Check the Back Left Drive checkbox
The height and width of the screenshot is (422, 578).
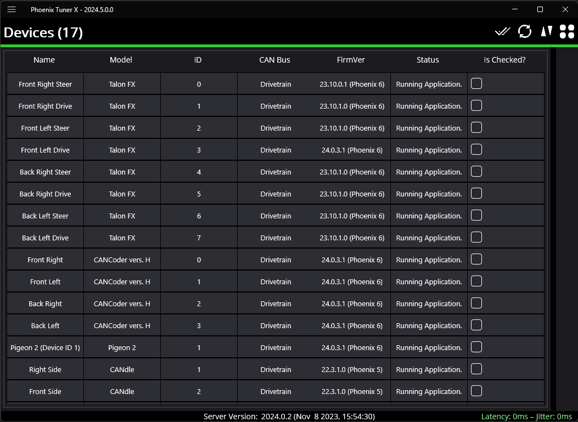click(x=476, y=238)
